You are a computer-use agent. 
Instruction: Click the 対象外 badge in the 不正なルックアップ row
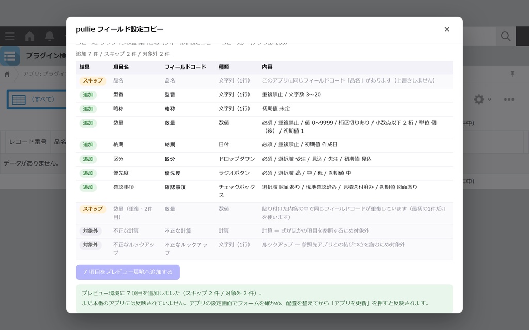coord(90,245)
